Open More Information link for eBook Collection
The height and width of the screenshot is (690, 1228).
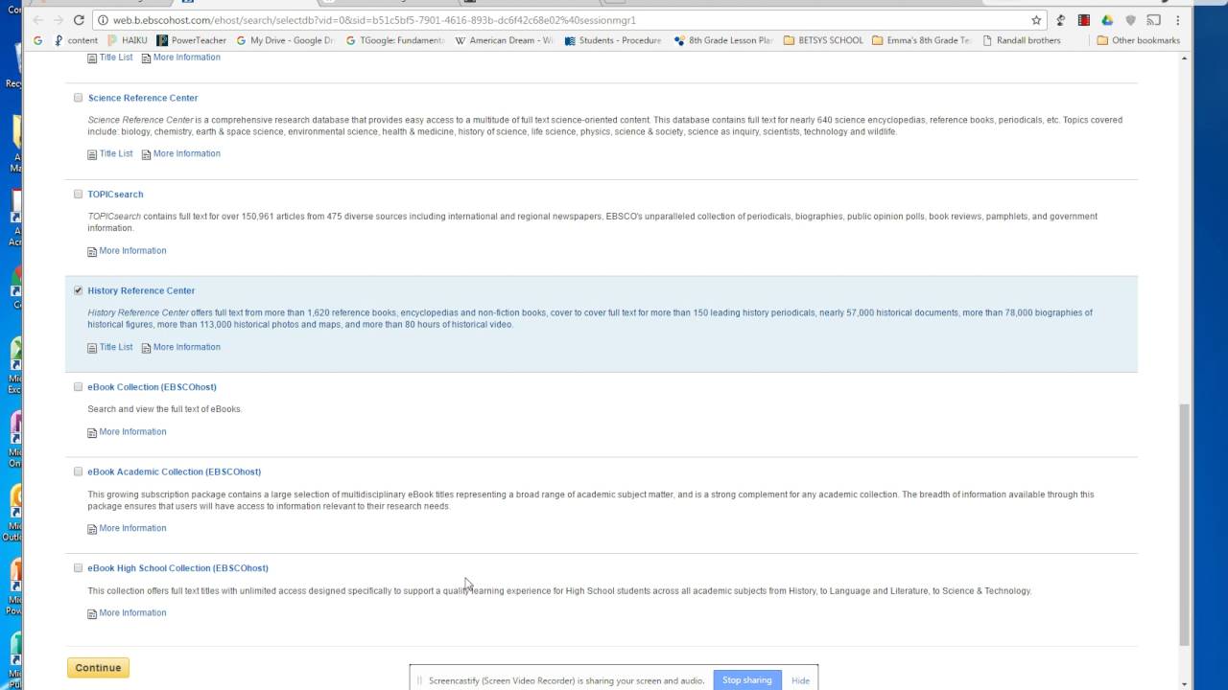[x=132, y=431]
